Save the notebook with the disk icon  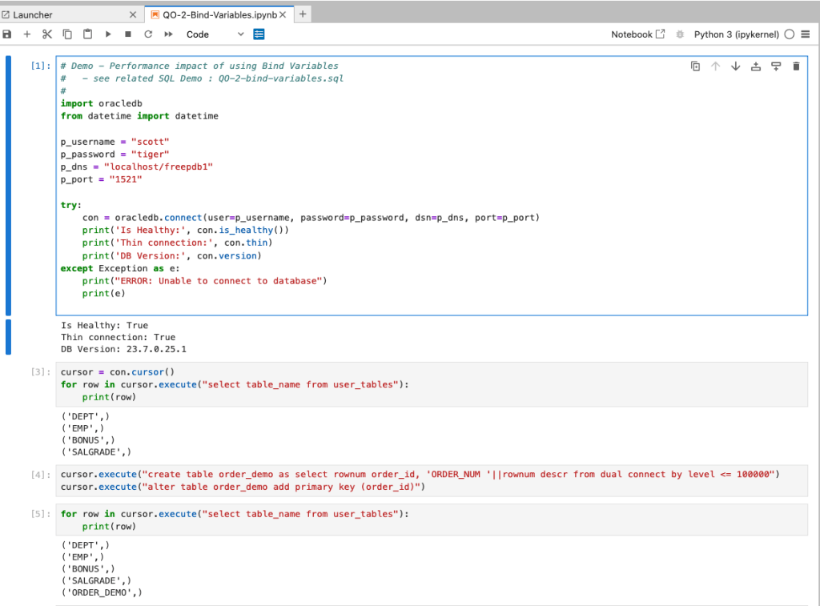[x=7, y=34]
